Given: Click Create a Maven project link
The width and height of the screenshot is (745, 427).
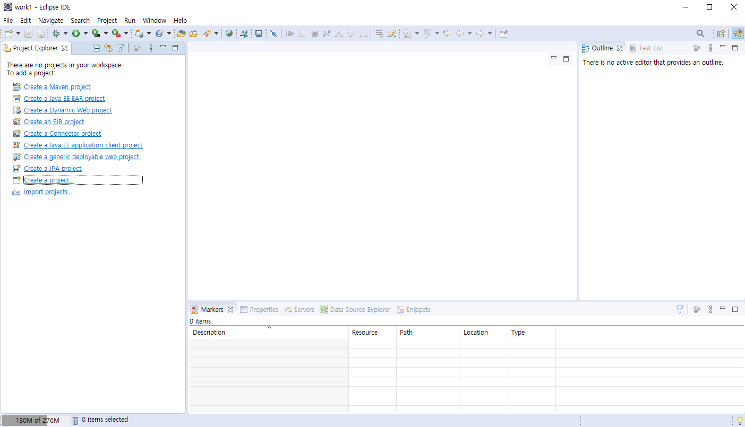Looking at the screenshot, I should click(x=57, y=86).
